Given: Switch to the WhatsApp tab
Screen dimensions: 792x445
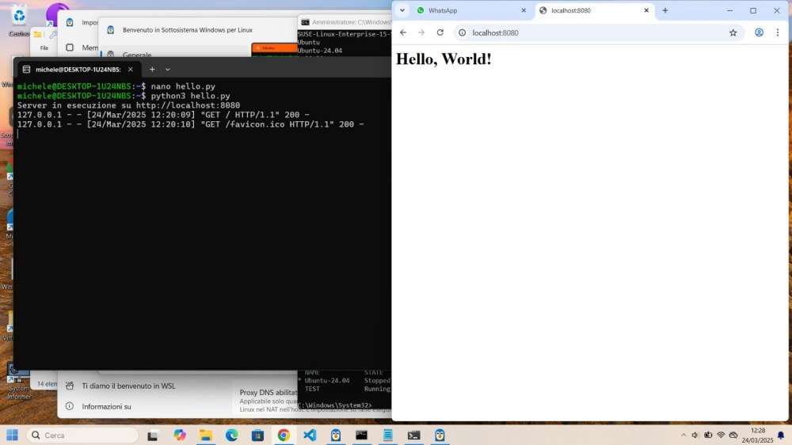Looking at the screenshot, I should pyautogui.click(x=467, y=10).
